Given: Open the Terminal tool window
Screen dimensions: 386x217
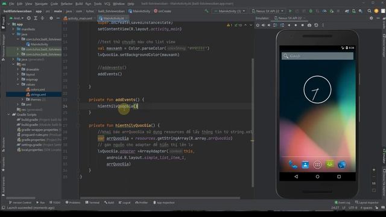Looking at the screenshot, I should pyautogui.click(x=92, y=203).
